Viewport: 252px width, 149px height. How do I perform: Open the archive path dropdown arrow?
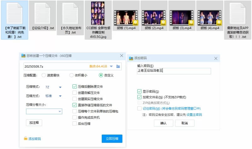111,67
